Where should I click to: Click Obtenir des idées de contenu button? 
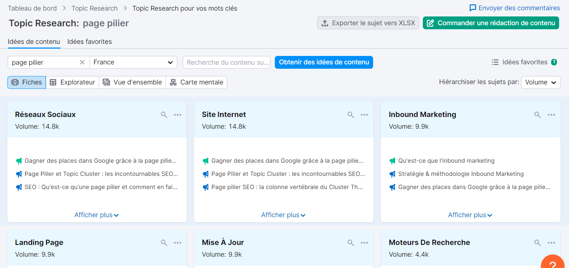coord(324,62)
